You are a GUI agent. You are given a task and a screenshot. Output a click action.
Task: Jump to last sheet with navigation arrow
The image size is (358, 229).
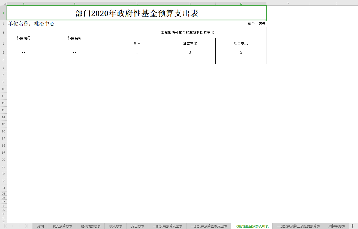26,226
